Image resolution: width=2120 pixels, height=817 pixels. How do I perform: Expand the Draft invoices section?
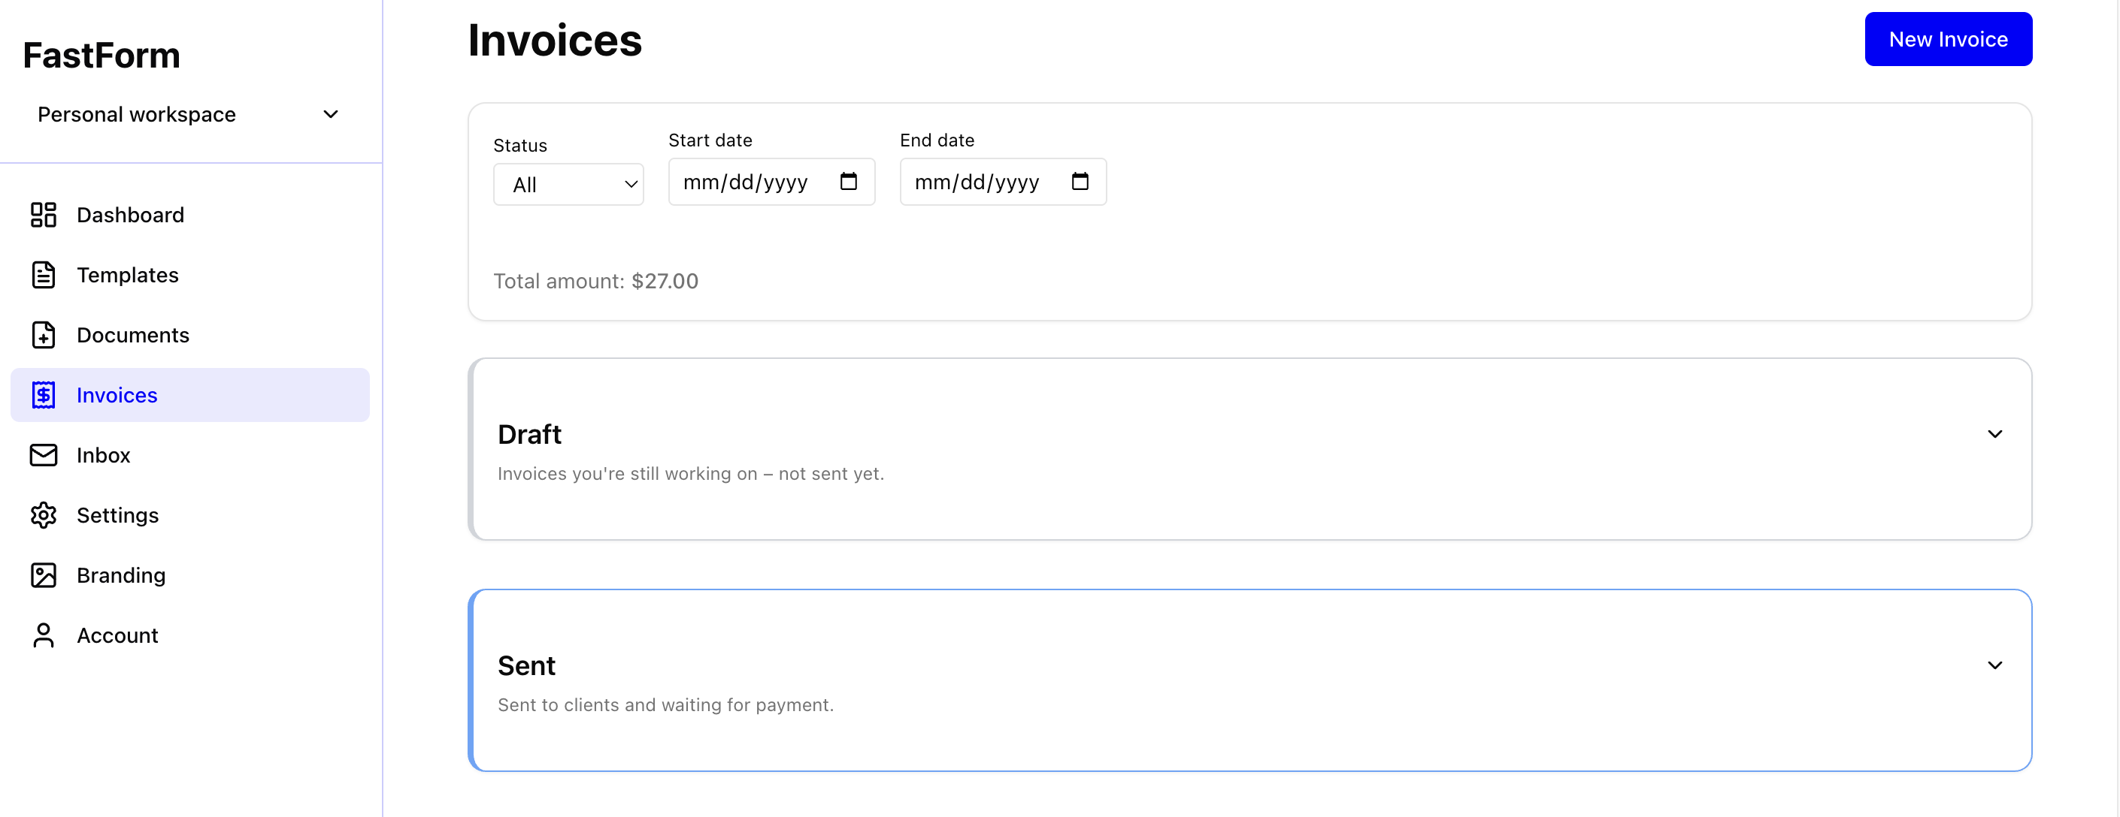coord(1994,434)
